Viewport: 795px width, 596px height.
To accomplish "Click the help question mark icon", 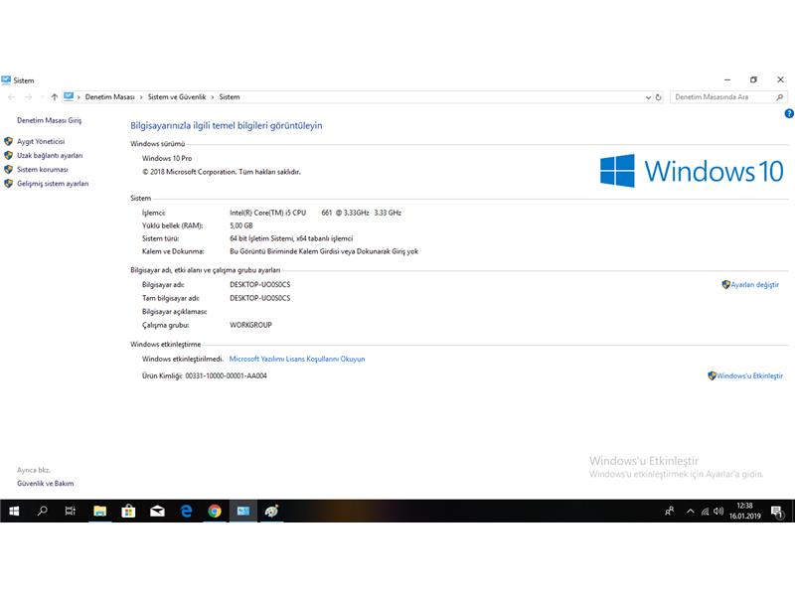I will 789,113.
